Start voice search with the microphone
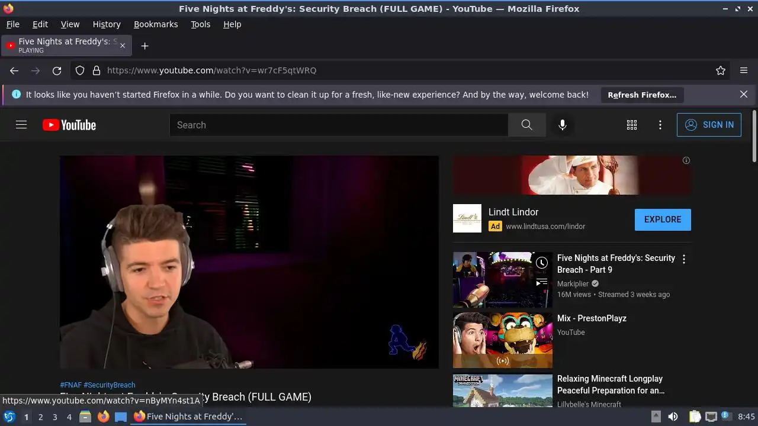Viewport: 758px width, 426px height. [x=563, y=125]
